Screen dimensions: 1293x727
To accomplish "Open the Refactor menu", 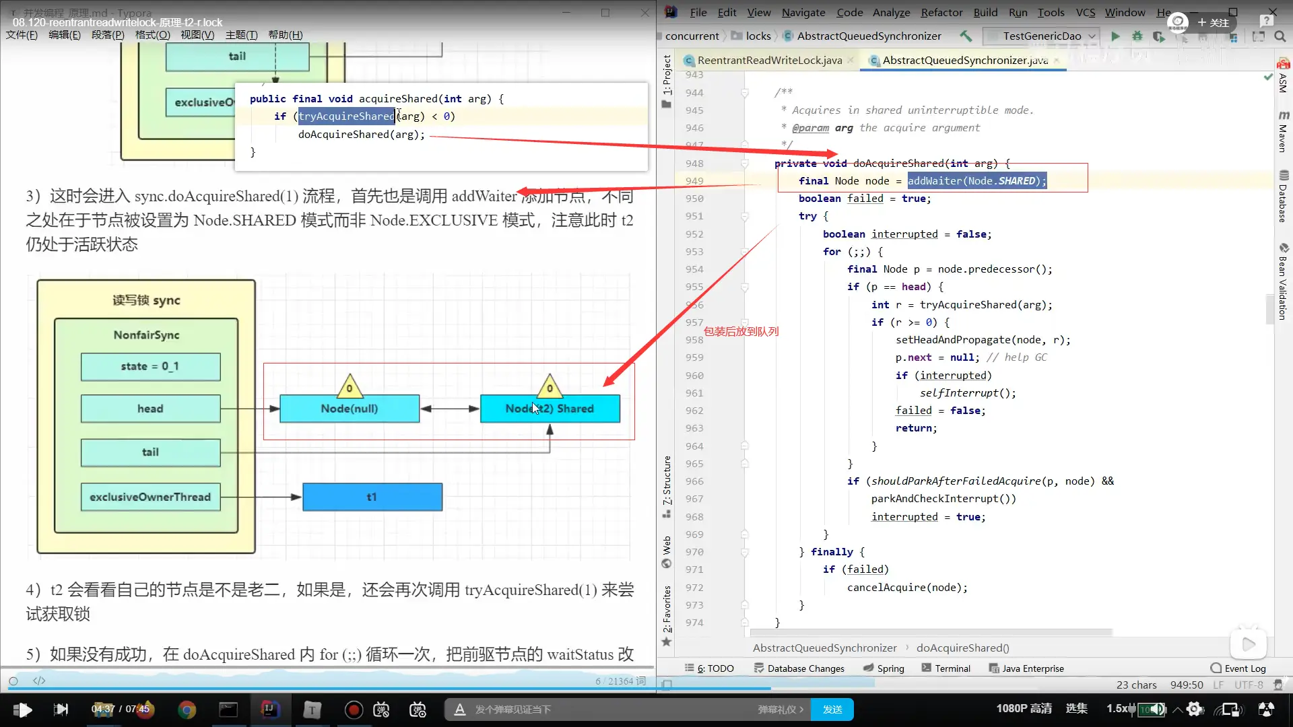I will (x=941, y=12).
